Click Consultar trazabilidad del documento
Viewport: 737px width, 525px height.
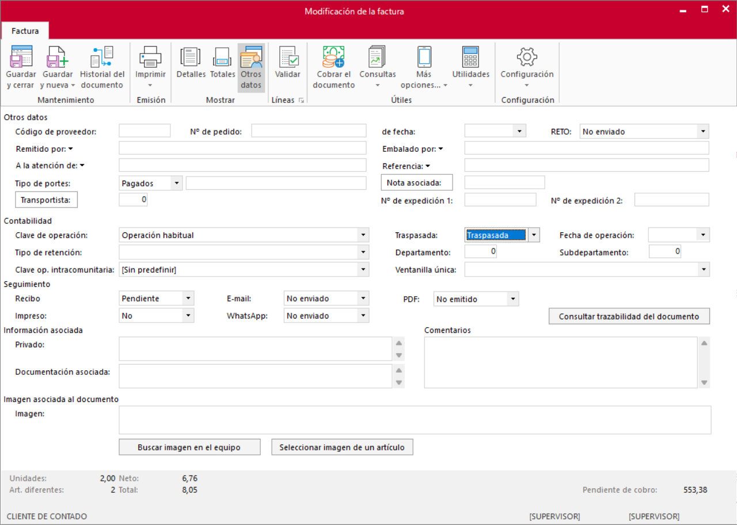tap(629, 316)
